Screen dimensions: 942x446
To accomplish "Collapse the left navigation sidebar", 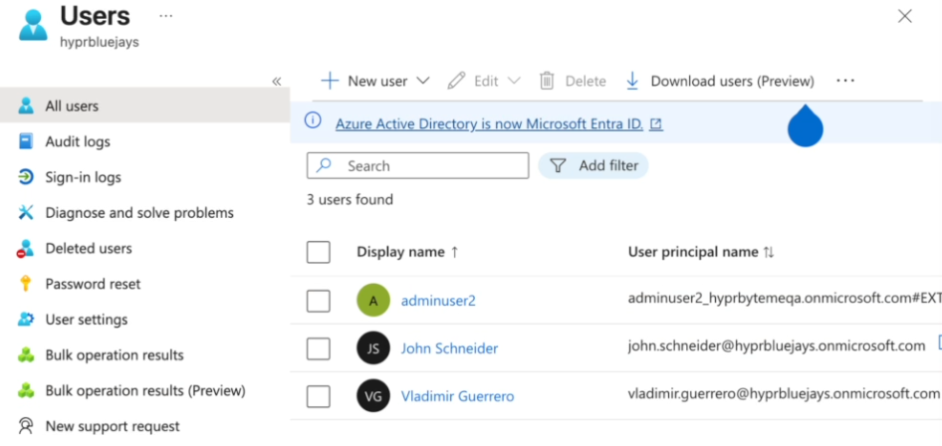I will [277, 82].
